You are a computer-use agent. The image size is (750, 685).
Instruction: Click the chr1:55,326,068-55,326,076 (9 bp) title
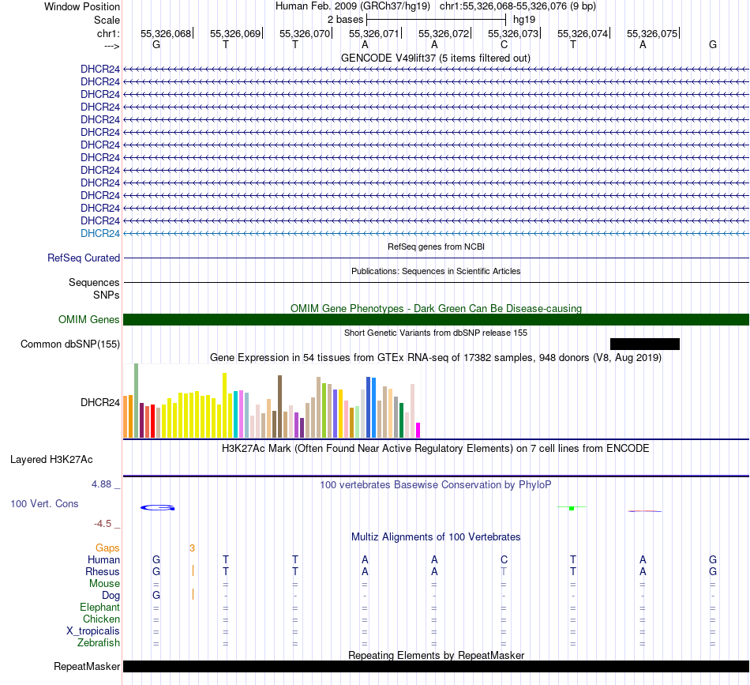point(518,6)
